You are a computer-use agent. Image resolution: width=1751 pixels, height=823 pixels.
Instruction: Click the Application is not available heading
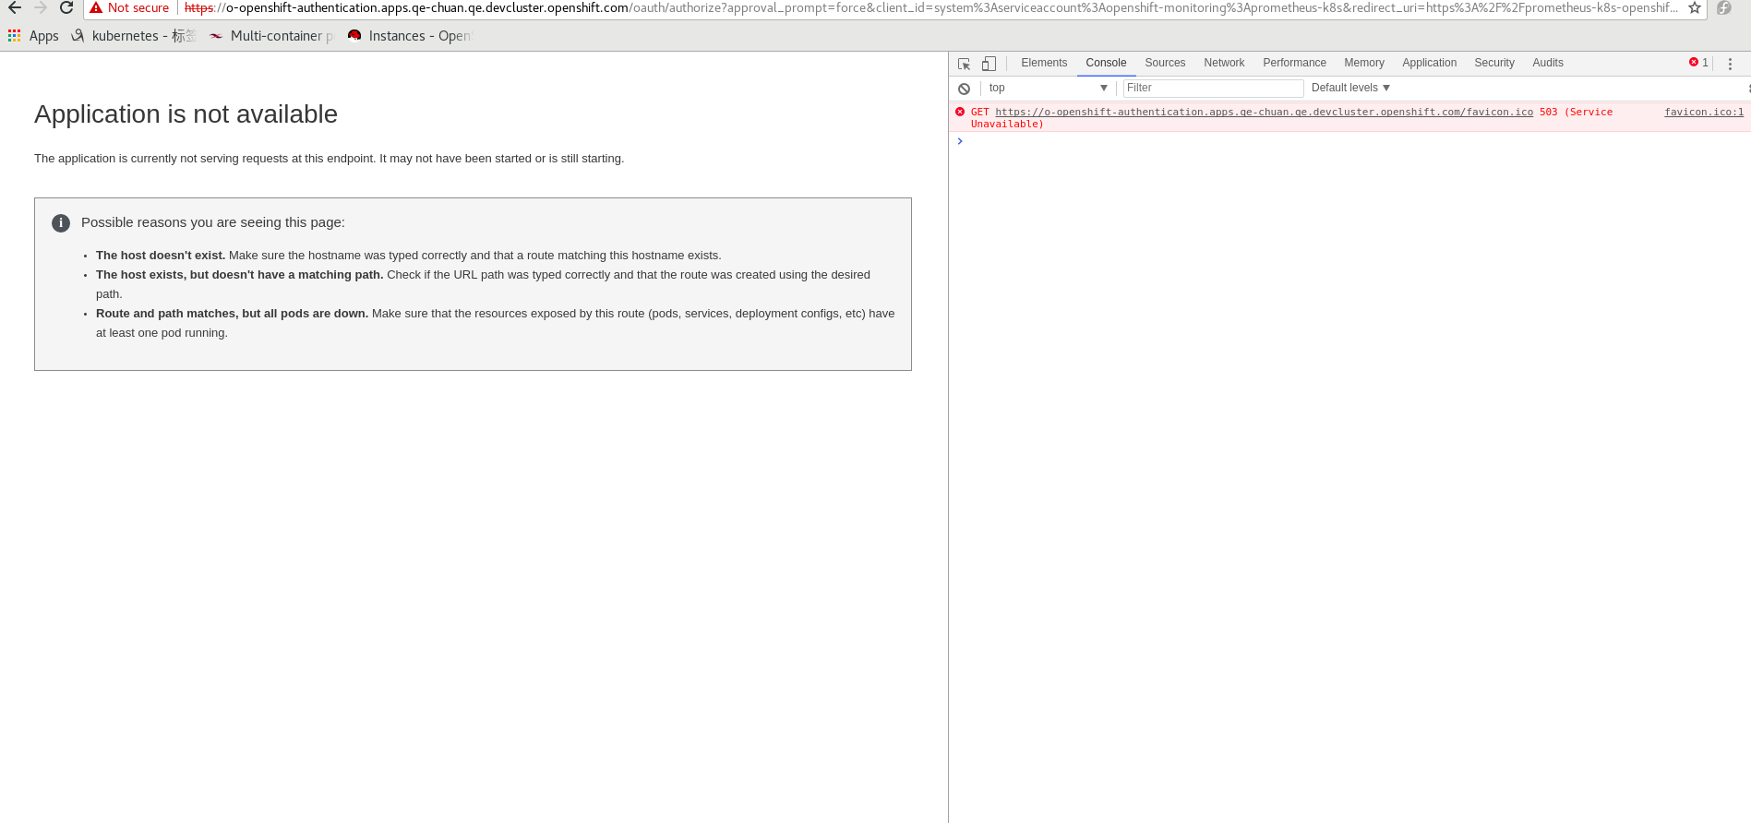click(x=186, y=113)
